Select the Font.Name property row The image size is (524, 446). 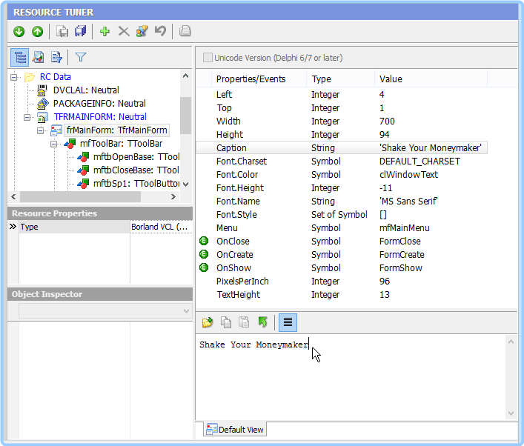[x=341, y=201]
